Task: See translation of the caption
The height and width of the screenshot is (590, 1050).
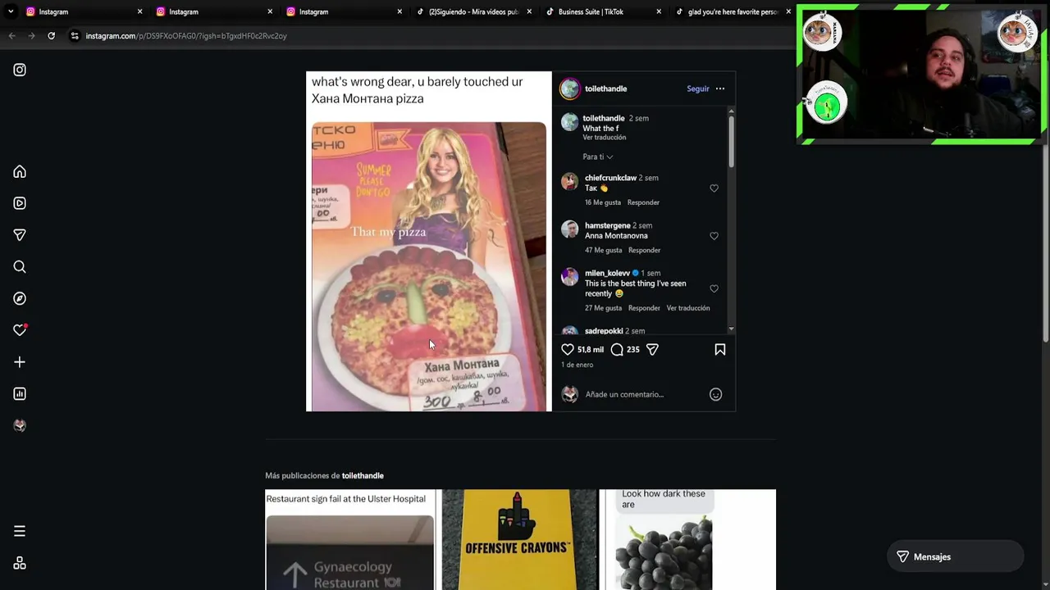Action: click(x=605, y=138)
